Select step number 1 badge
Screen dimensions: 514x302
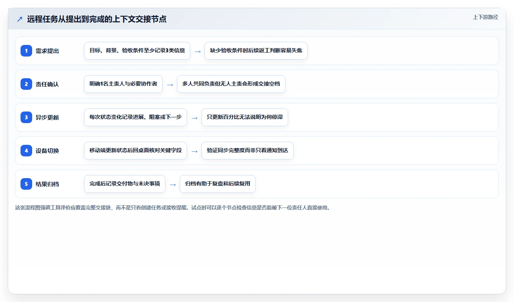point(26,51)
